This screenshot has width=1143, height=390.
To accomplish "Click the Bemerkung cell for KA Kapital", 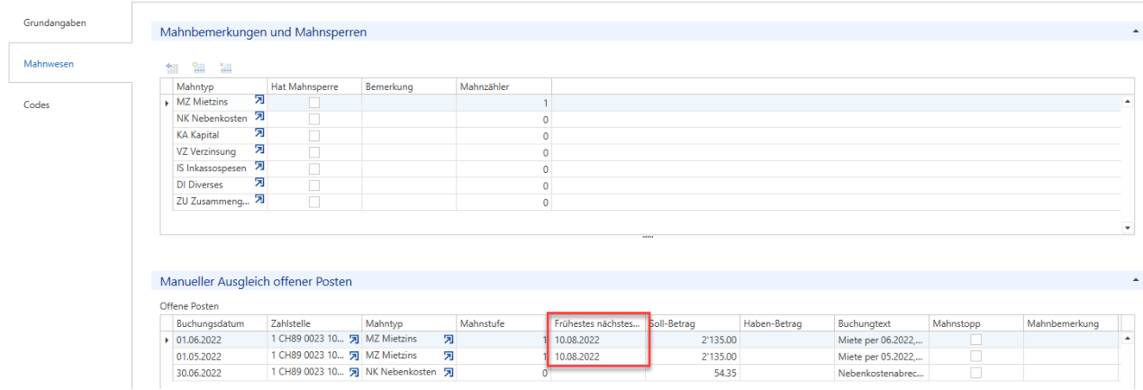I will [x=409, y=135].
